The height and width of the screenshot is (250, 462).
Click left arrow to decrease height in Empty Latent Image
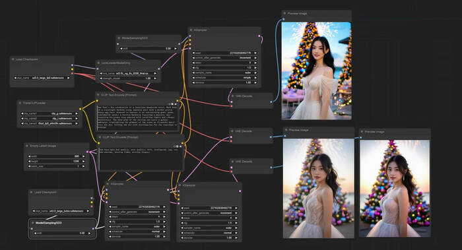29,162
